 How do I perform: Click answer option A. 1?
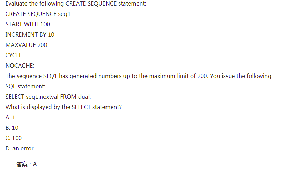click(10, 117)
